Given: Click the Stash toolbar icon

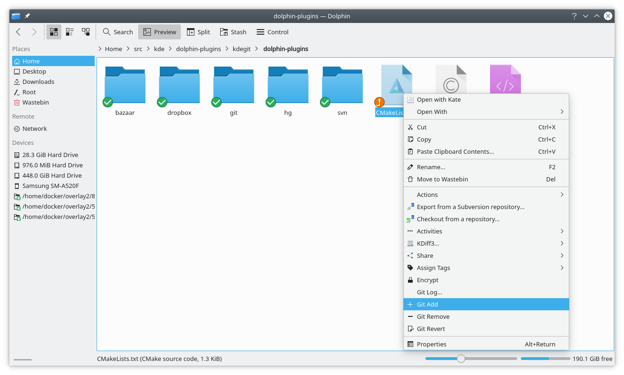Looking at the screenshot, I should [233, 31].
